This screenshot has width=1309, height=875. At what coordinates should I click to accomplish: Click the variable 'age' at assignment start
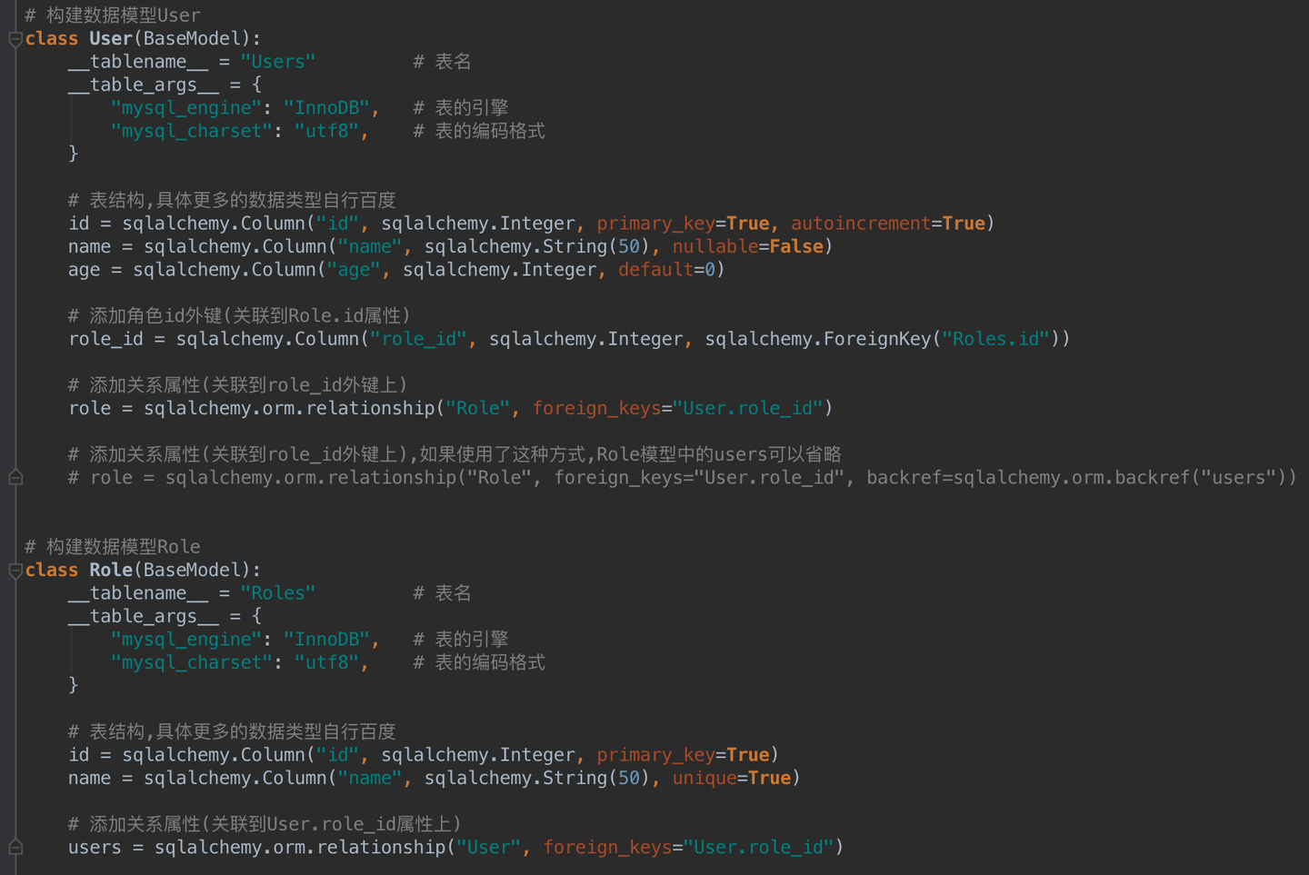(x=84, y=270)
